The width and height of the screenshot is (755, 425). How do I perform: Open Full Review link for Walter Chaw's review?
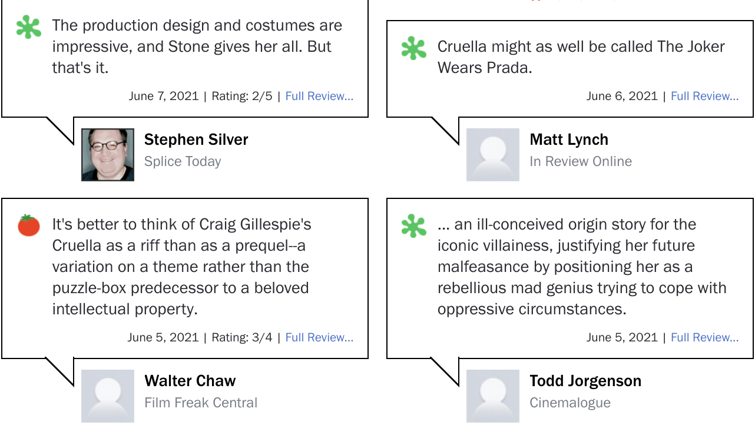pyautogui.click(x=319, y=337)
